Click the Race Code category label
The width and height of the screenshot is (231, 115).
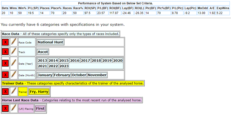click(x=27, y=42)
